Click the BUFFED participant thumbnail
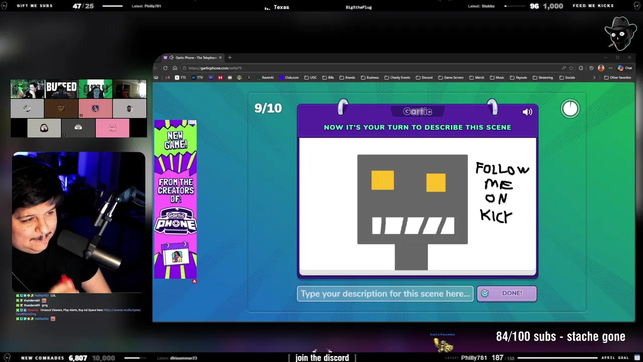 coord(61,89)
